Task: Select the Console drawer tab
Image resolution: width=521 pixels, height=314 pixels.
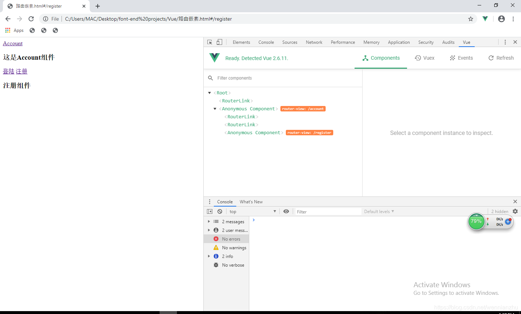Action: tap(225, 202)
